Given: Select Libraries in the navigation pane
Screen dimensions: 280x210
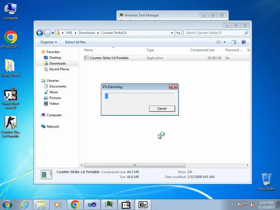Looking at the screenshot, I should coord(53,81).
